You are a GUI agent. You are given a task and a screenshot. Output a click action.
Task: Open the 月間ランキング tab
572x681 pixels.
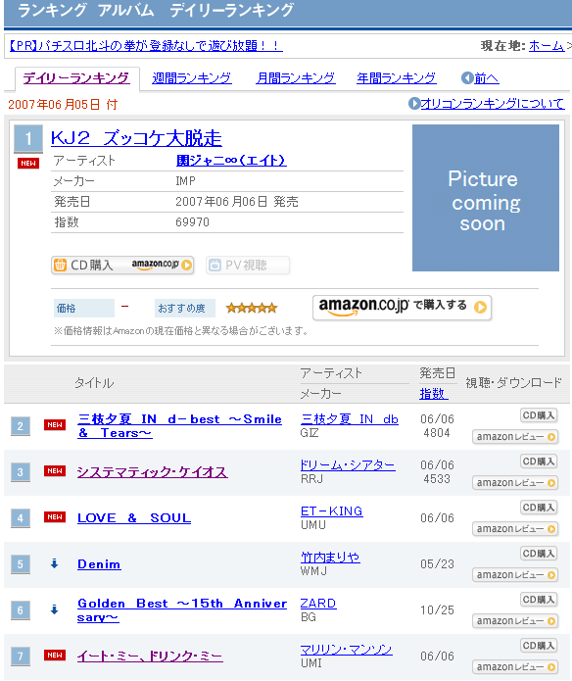coord(296,78)
